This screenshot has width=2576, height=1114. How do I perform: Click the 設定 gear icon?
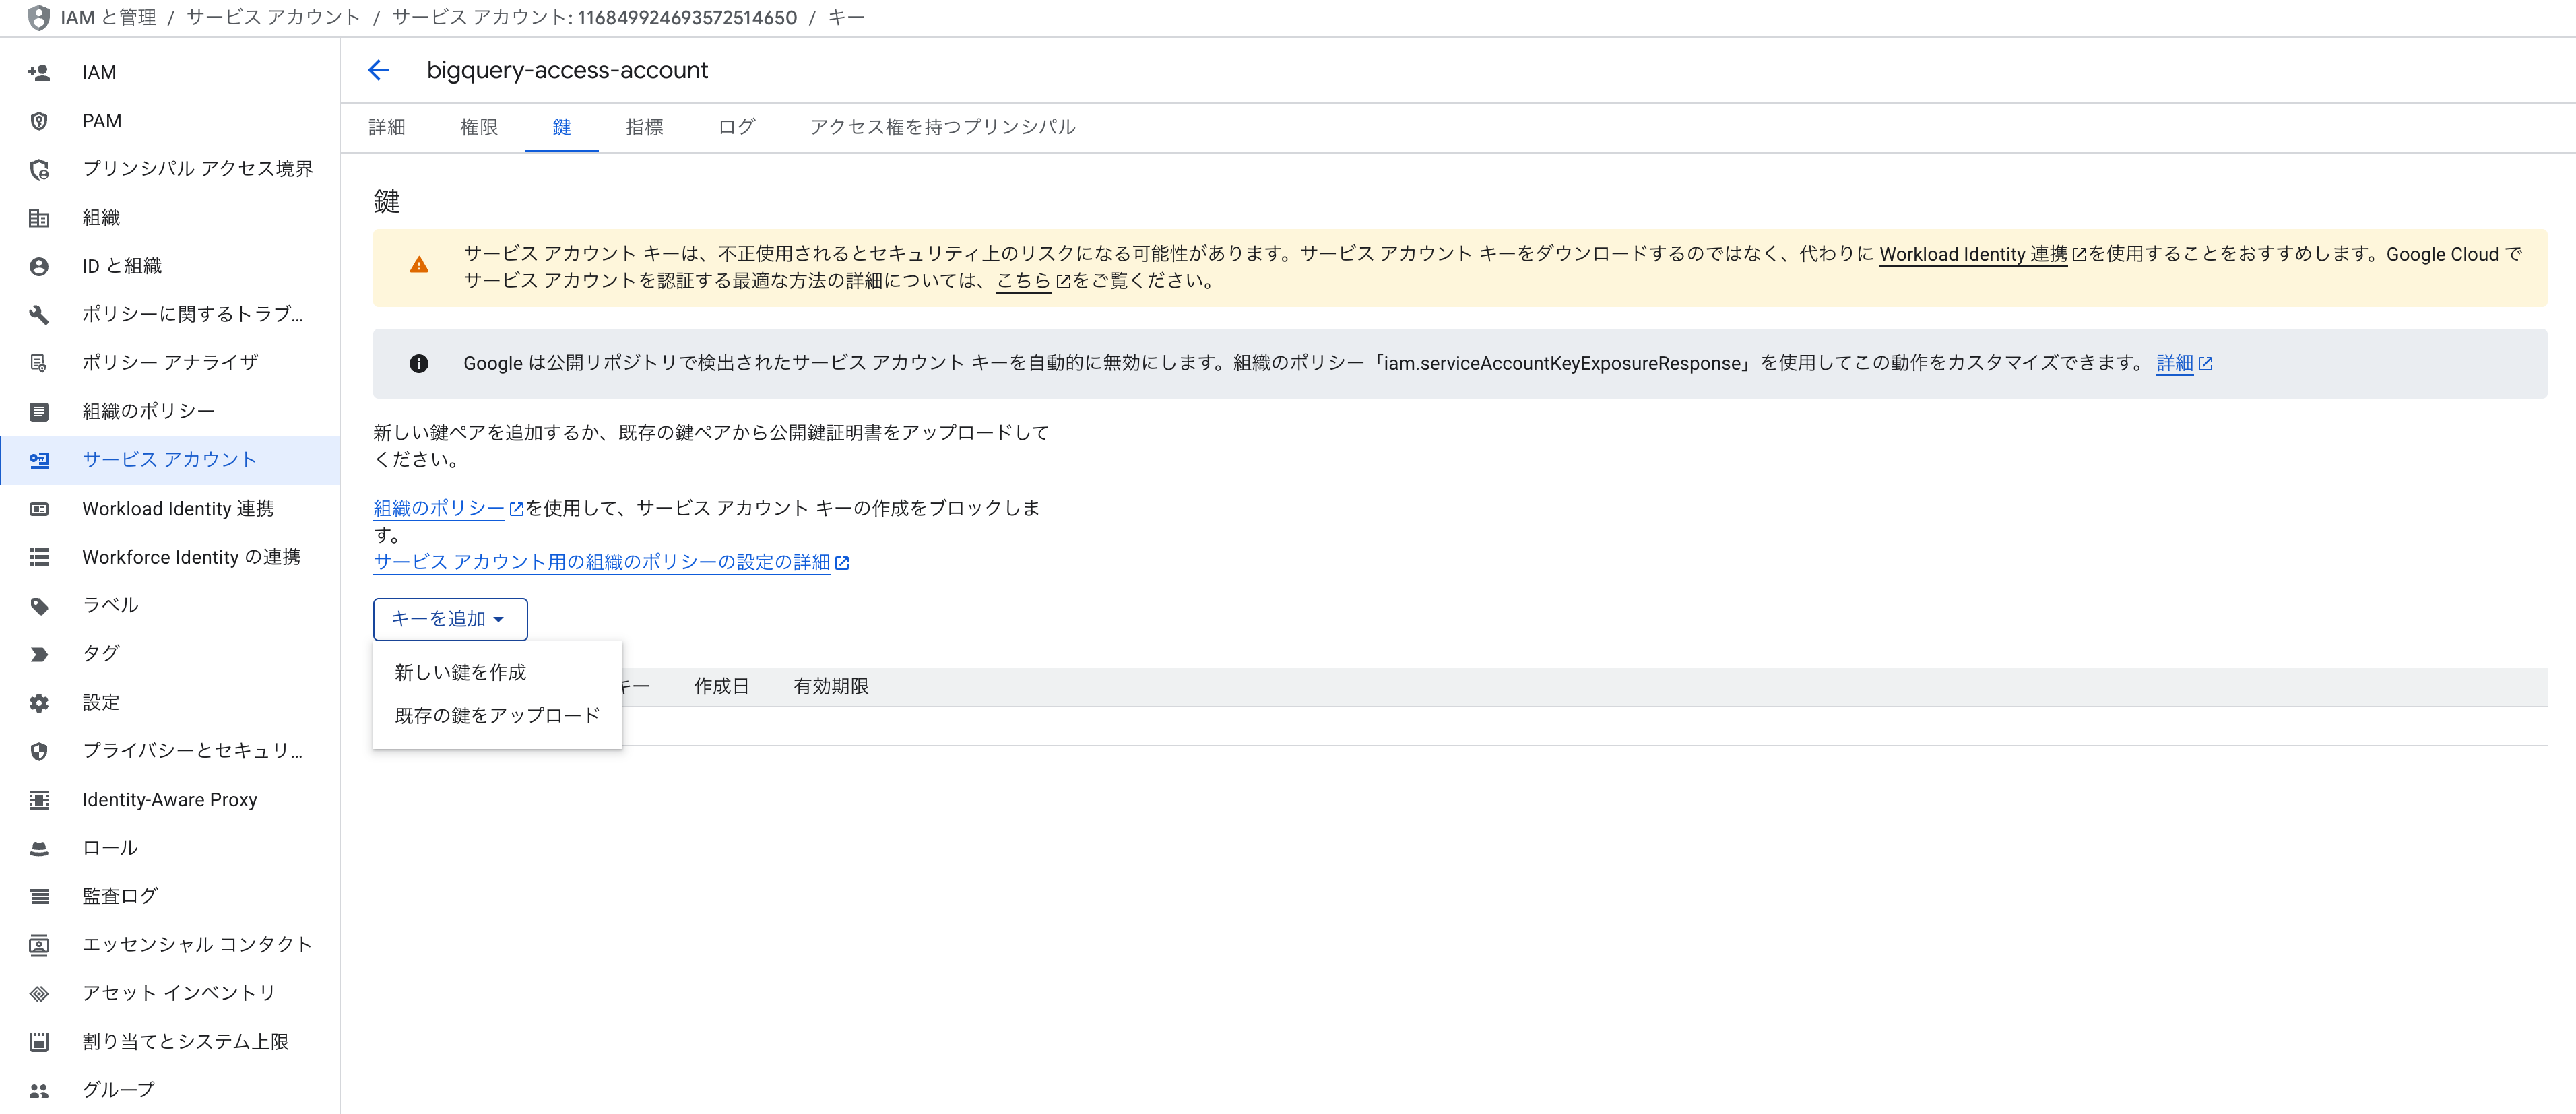pyautogui.click(x=39, y=702)
